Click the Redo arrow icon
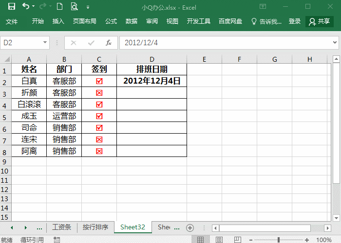341x243 pixels. [43, 6]
